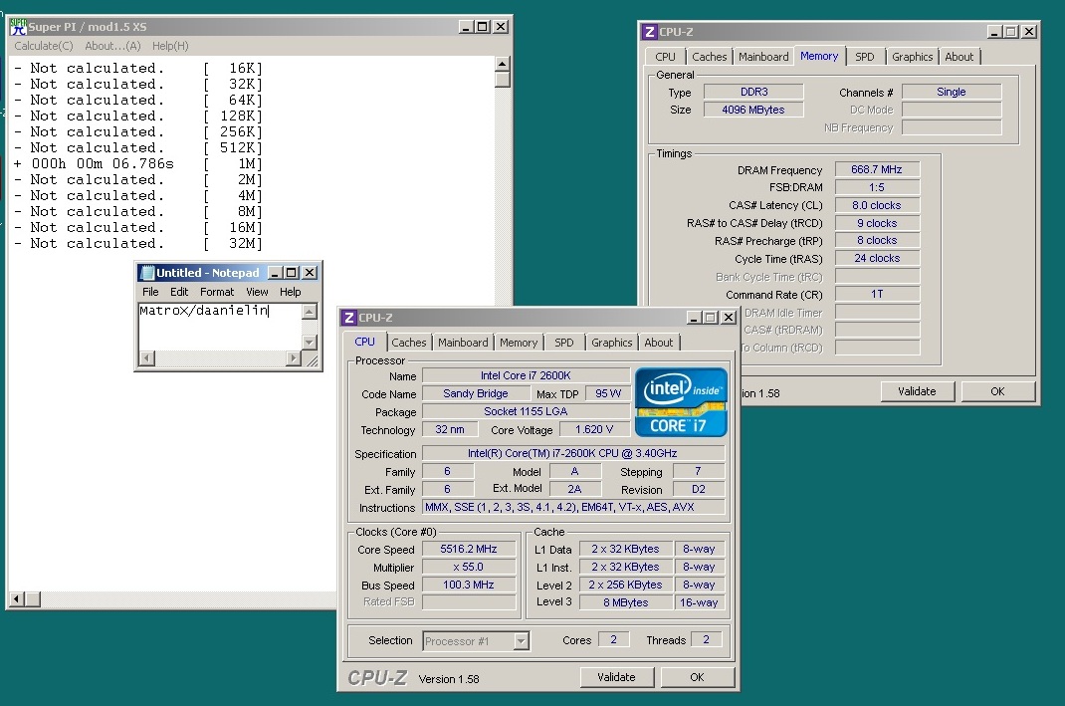
Task: Expand the Processor #1 selection dropdown
Action: click(521, 641)
